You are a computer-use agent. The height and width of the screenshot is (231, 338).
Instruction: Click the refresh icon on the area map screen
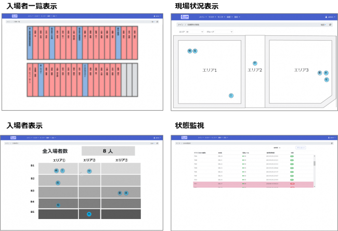tap(331, 24)
